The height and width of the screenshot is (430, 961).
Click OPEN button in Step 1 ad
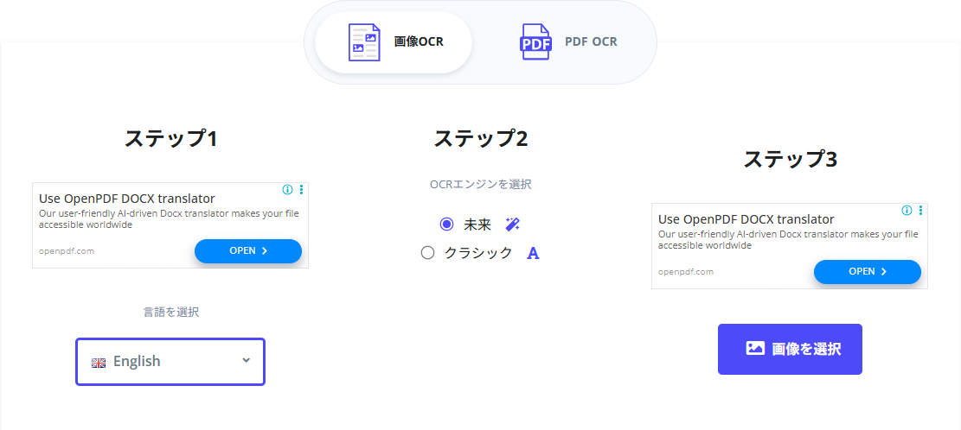pos(248,250)
